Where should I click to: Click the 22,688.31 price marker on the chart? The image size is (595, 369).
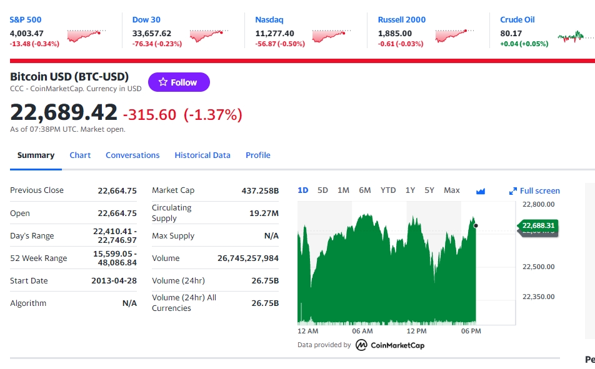tap(538, 225)
